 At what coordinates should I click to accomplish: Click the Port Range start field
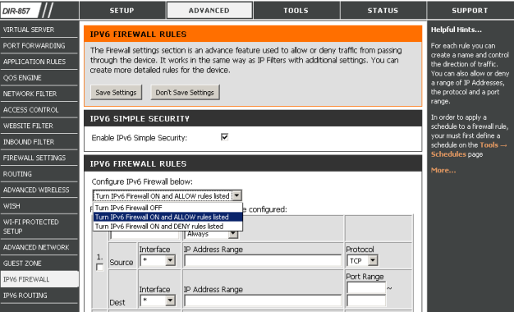[366, 288]
